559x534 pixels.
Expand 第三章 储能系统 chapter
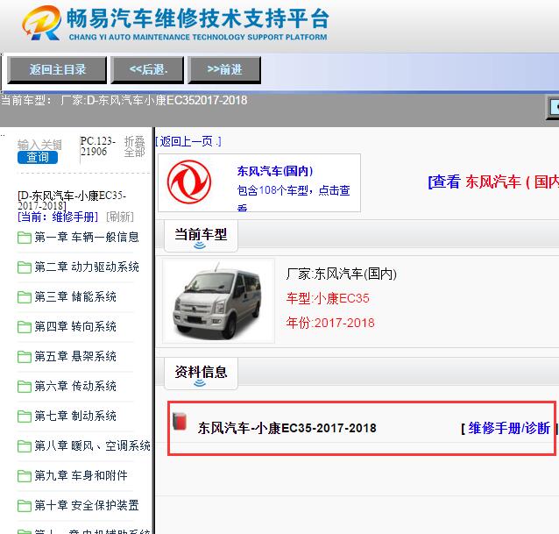pos(75,296)
